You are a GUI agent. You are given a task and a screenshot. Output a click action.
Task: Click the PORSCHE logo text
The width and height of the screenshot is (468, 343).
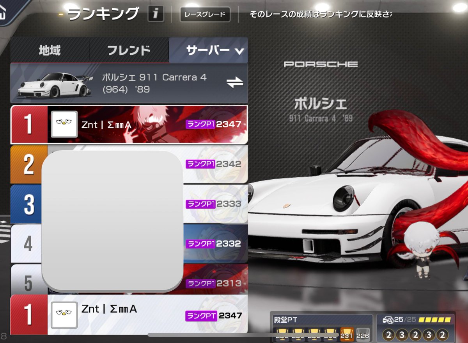point(321,64)
